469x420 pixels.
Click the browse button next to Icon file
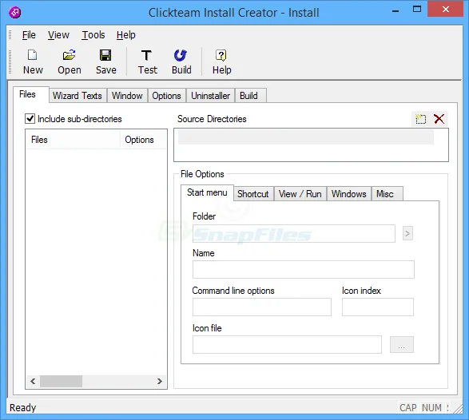pyautogui.click(x=402, y=345)
